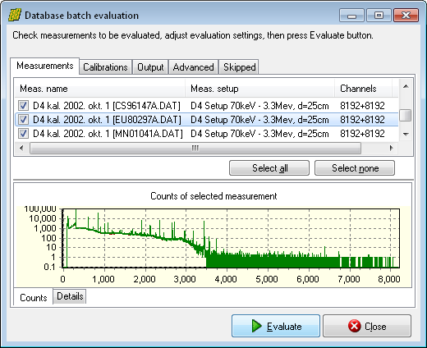The height and width of the screenshot is (348, 427).
Task: Switch to the Details tab
Action: pyautogui.click(x=70, y=296)
